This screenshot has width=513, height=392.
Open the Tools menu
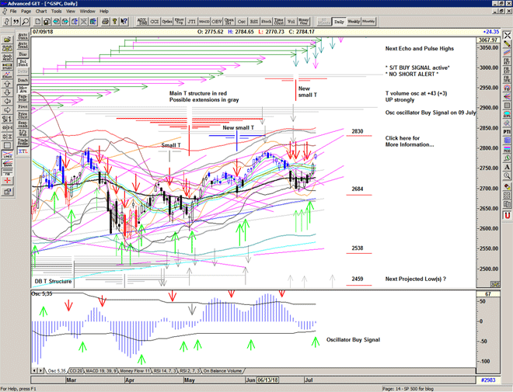[57, 12]
